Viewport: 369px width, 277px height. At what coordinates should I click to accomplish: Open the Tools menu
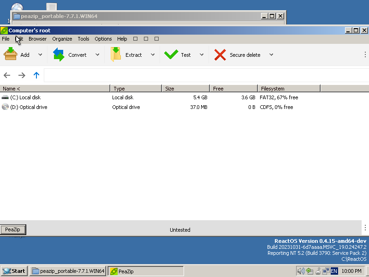tap(83, 39)
